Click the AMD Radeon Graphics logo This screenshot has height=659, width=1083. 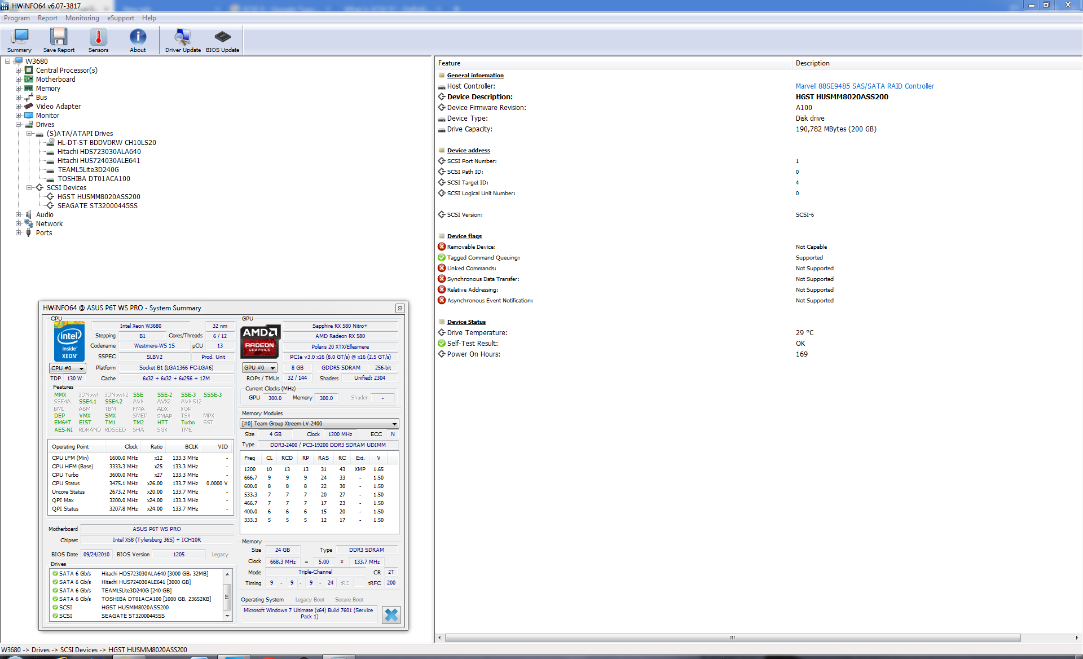260,341
